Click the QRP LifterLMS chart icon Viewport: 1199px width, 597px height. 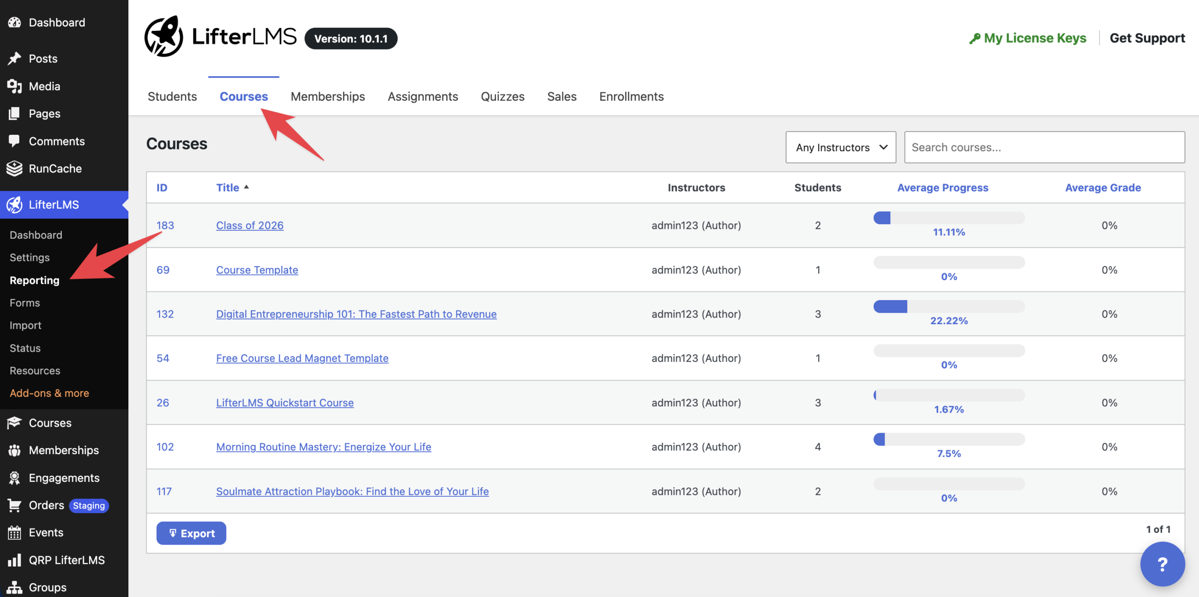(x=15, y=560)
